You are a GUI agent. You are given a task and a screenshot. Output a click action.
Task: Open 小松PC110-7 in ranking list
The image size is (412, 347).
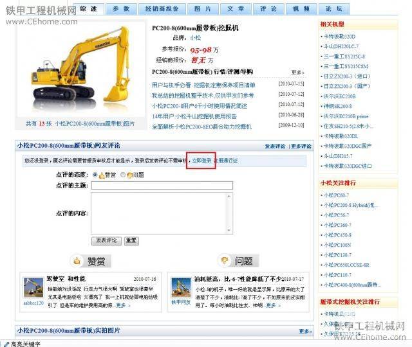click(x=337, y=275)
